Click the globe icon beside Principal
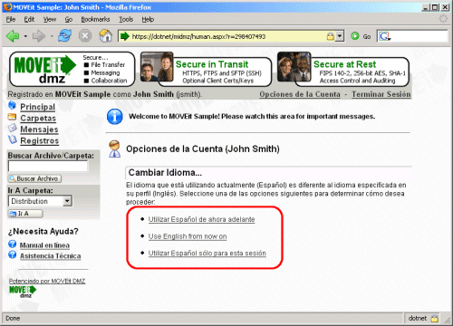 pyautogui.click(x=12, y=105)
